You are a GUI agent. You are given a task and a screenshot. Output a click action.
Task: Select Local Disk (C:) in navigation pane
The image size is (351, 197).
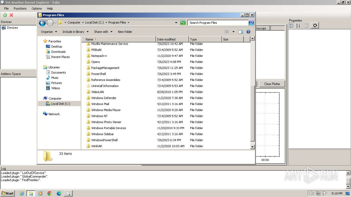click(59, 104)
